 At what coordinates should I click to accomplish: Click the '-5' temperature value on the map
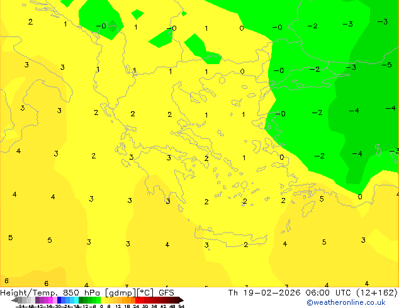[386, 65]
